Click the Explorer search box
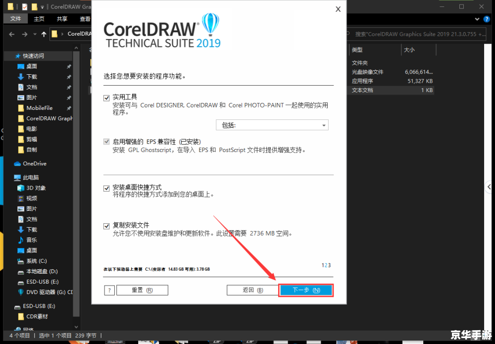Image resolution: width=495 pixels, height=344 pixels. coord(417,34)
